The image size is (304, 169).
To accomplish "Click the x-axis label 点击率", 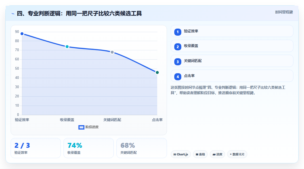I will click(157, 120).
